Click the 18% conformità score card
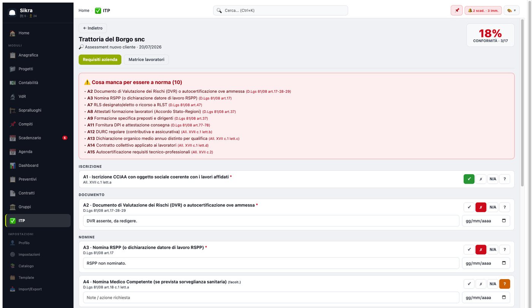Screen dimensions: 532x308 click(491, 35)
